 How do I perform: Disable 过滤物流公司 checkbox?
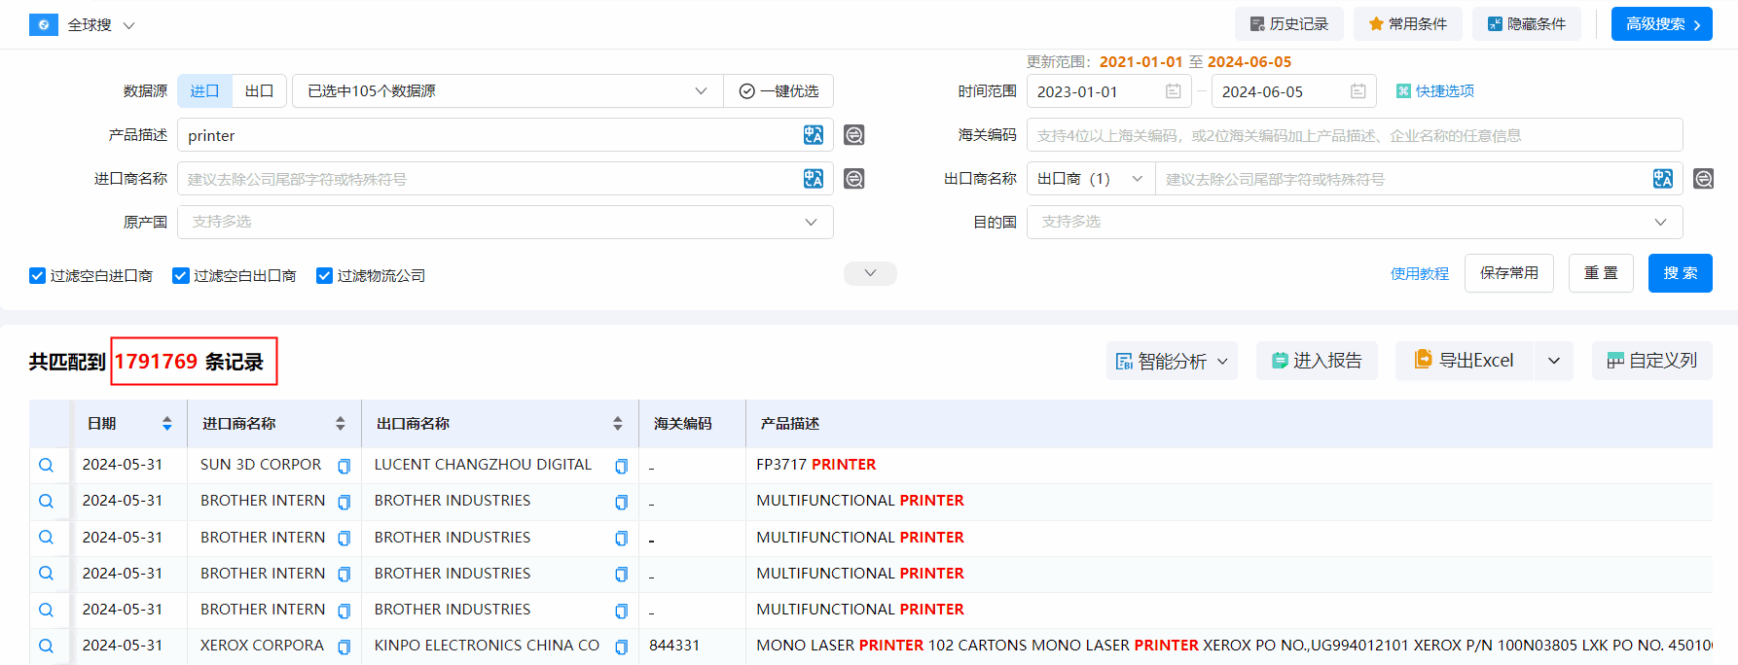pos(325,276)
